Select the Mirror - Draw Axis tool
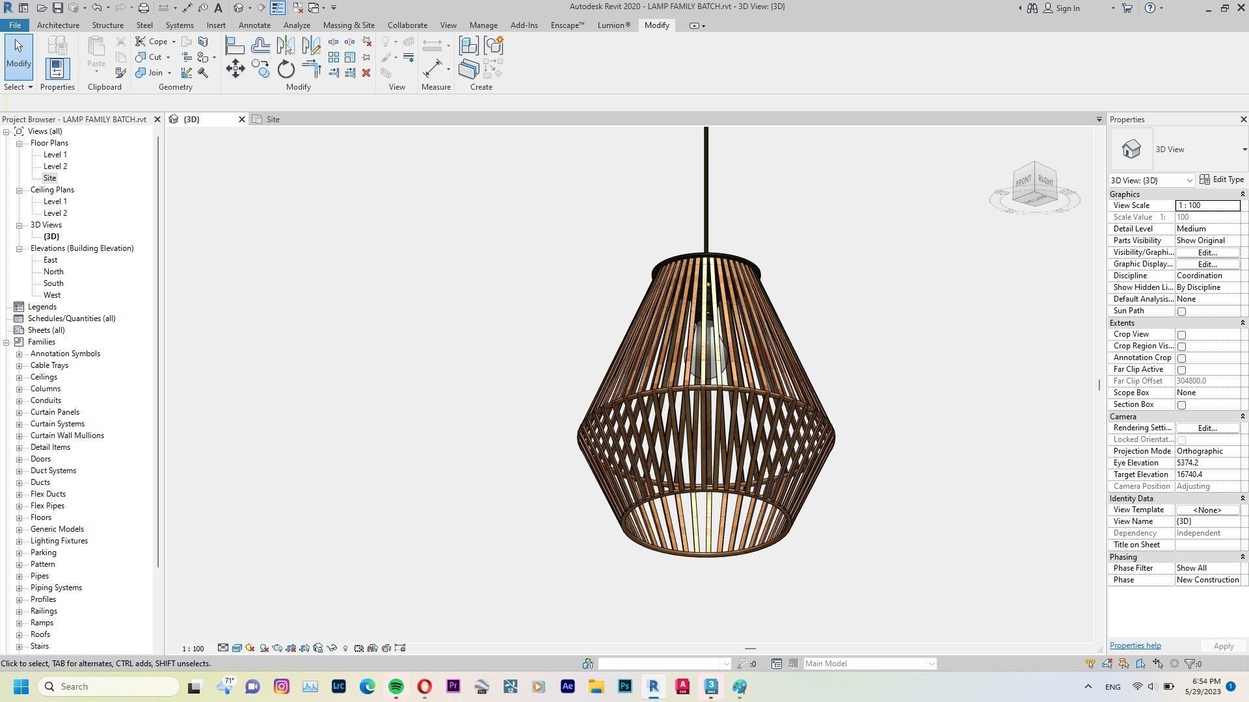This screenshot has height=702, width=1249. (x=311, y=45)
